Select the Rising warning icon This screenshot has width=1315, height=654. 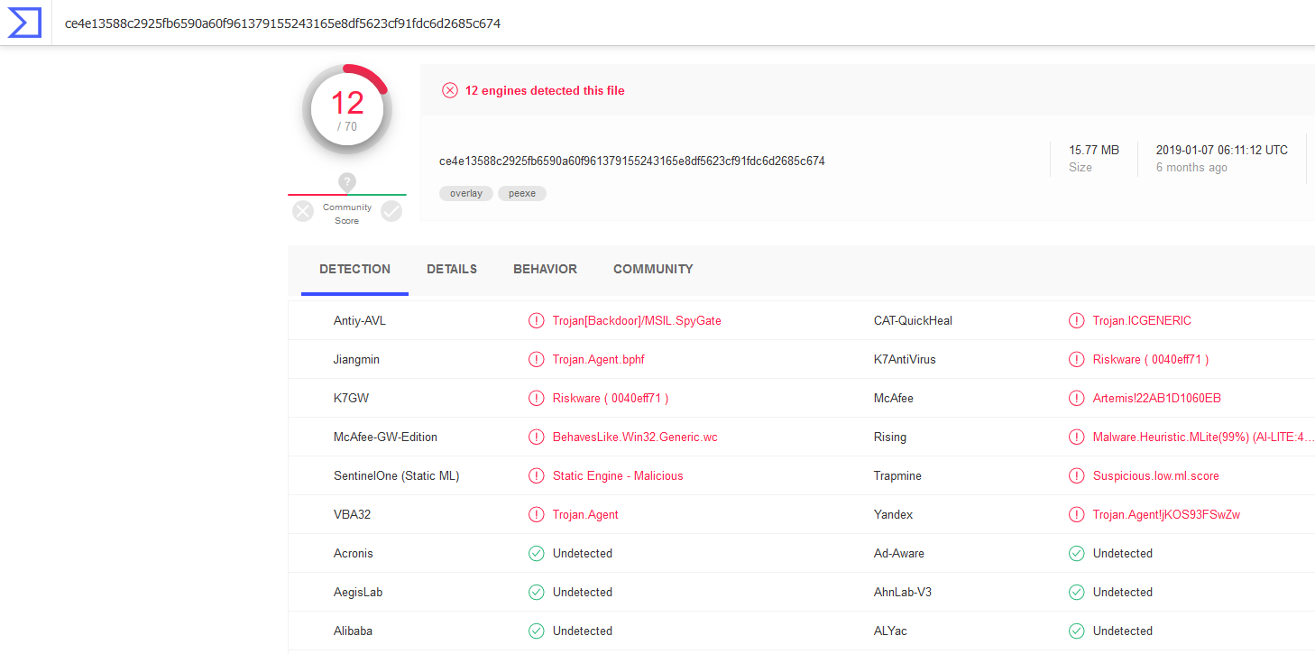pos(1076,437)
